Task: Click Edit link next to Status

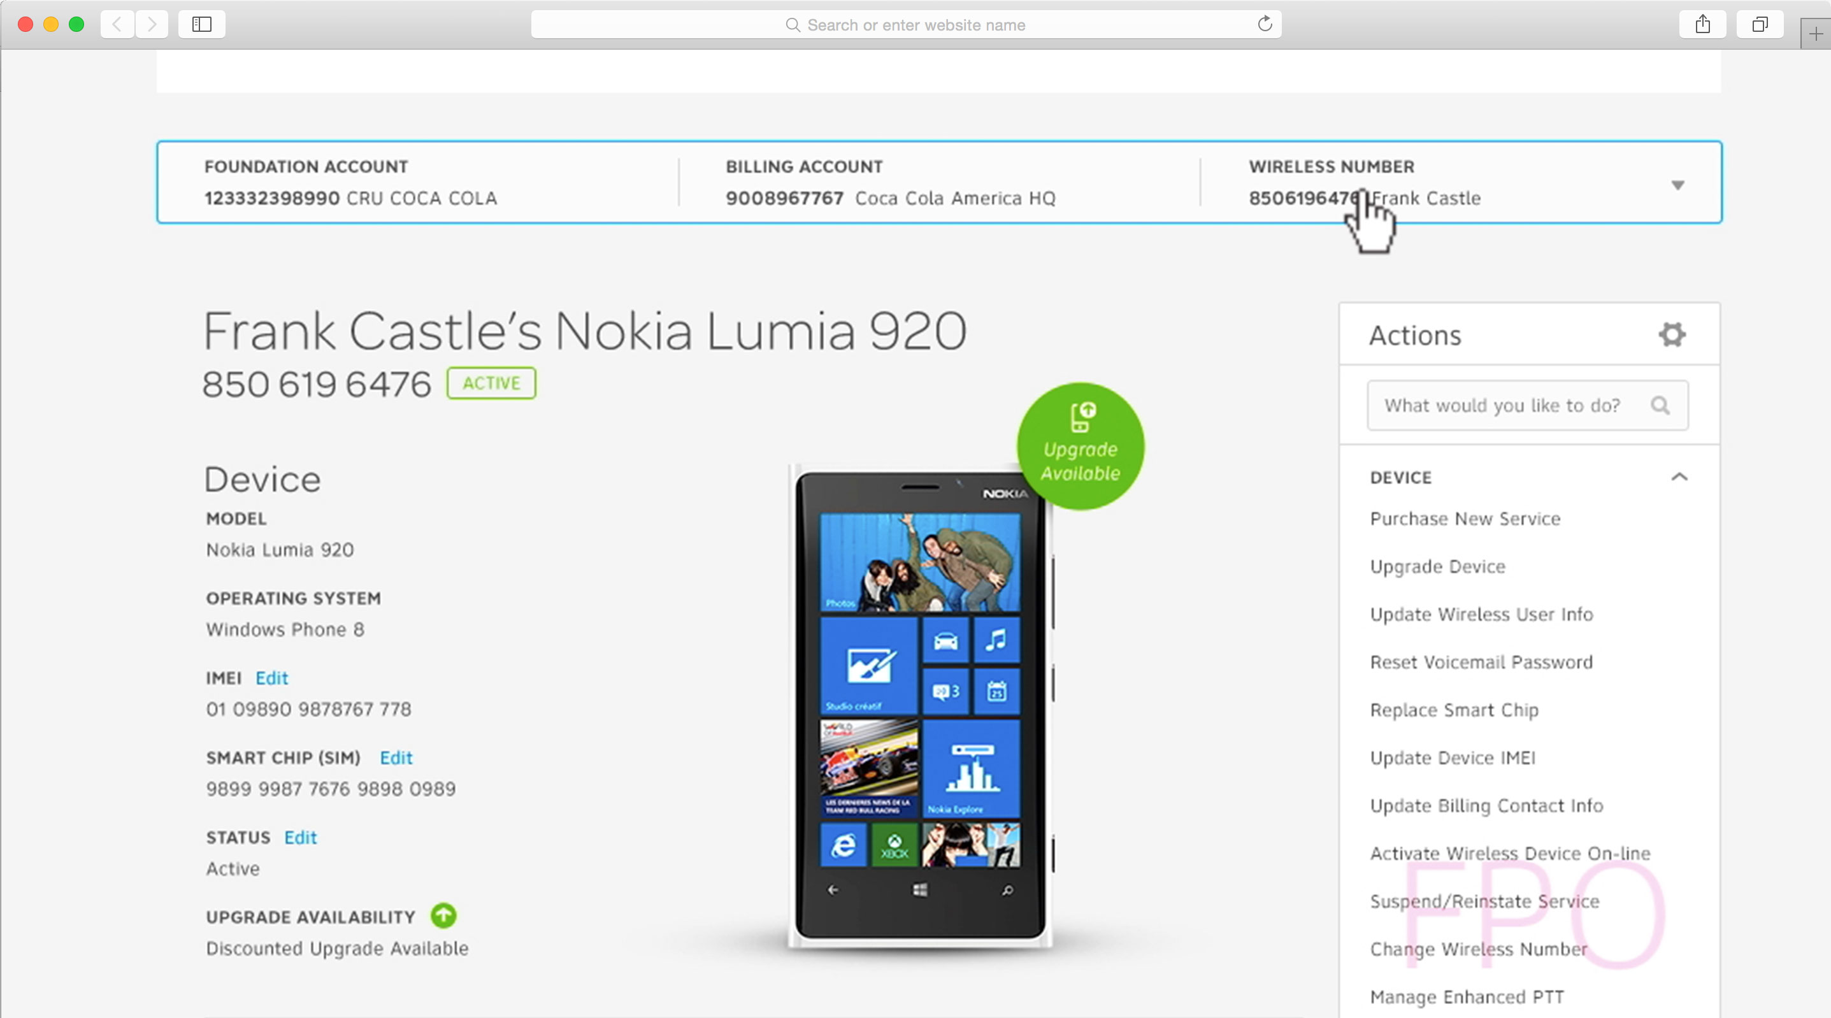Action: point(300,838)
